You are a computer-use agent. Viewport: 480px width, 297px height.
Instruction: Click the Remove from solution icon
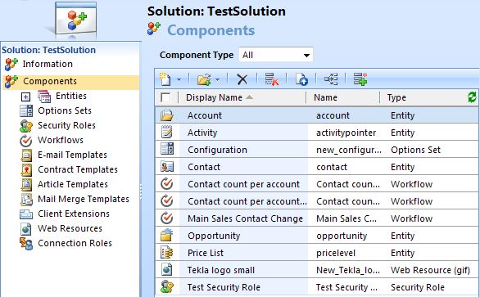coord(271,80)
